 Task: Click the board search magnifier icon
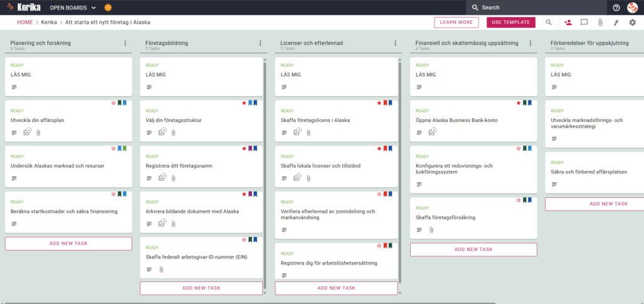548,23
